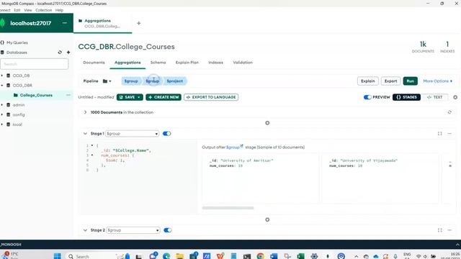Screen dimensions: 461x259
Task: Open the Explain Plan tab
Action: point(187,63)
